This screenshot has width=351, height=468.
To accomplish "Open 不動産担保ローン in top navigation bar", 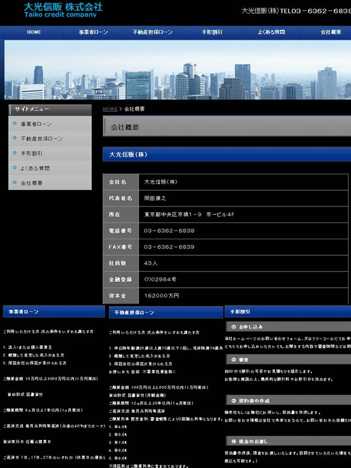I will coord(153,32).
